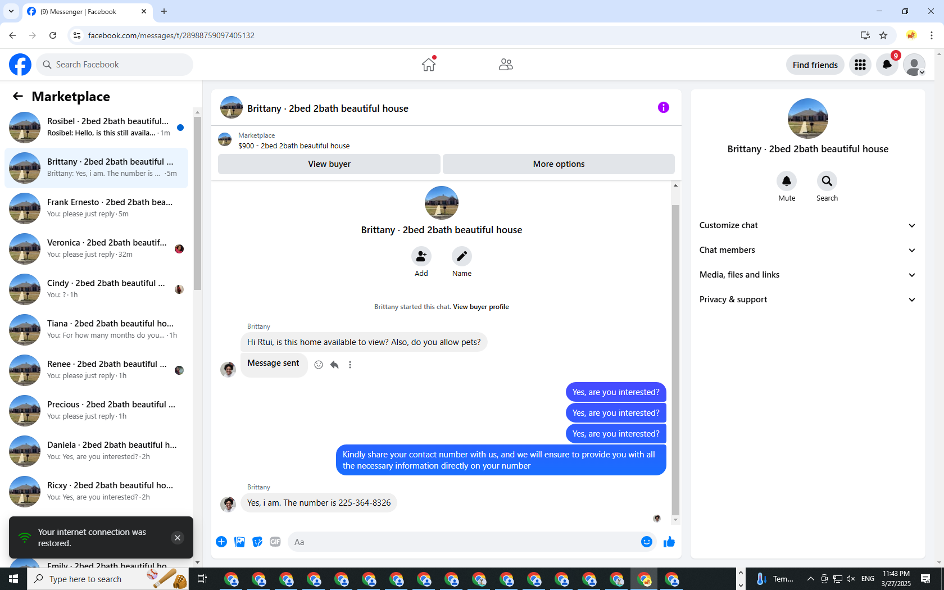This screenshot has height=590, width=944.
Task: Open the notifications bell with 9 badge
Action: (x=887, y=65)
